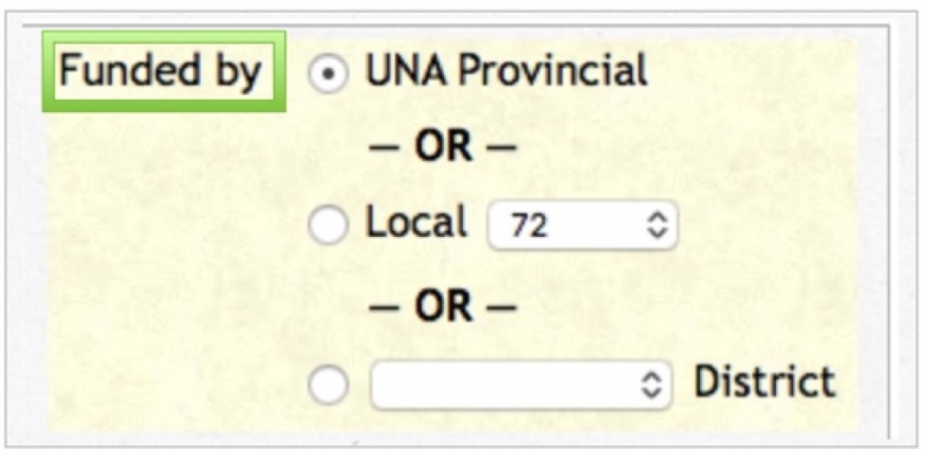Click the dot inside UNA Provincial radio
The image size is (926, 455).
click(x=327, y=75)
